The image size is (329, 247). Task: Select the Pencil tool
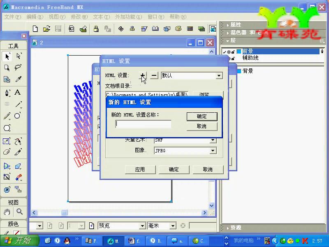pos(7,116)
